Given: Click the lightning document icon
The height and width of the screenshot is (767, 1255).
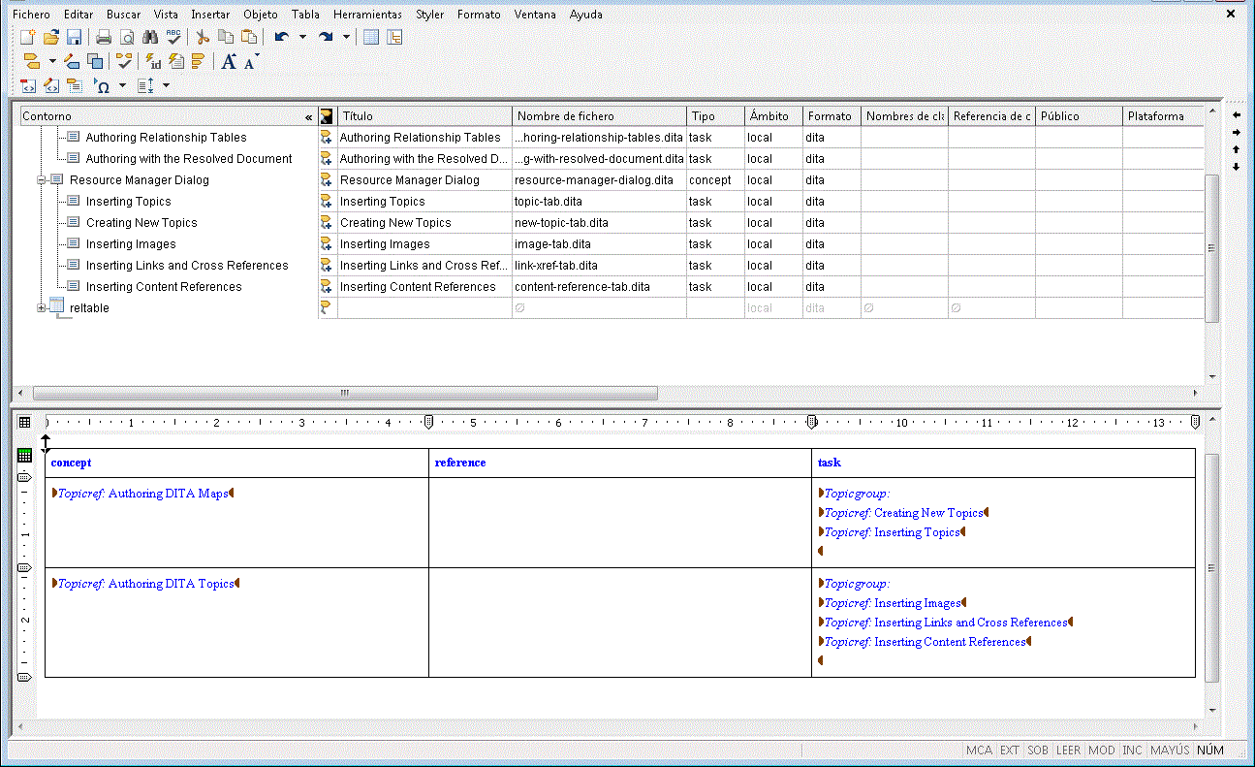Looking at the screenshot, I should coord(175,61).
